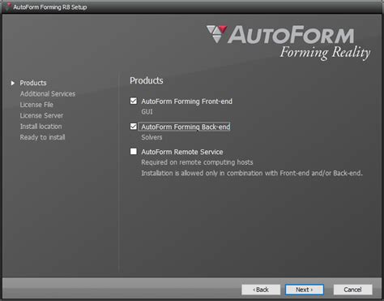Click the 'Products' page heading
Screen dimensions: 384x301
click(147, 80)
